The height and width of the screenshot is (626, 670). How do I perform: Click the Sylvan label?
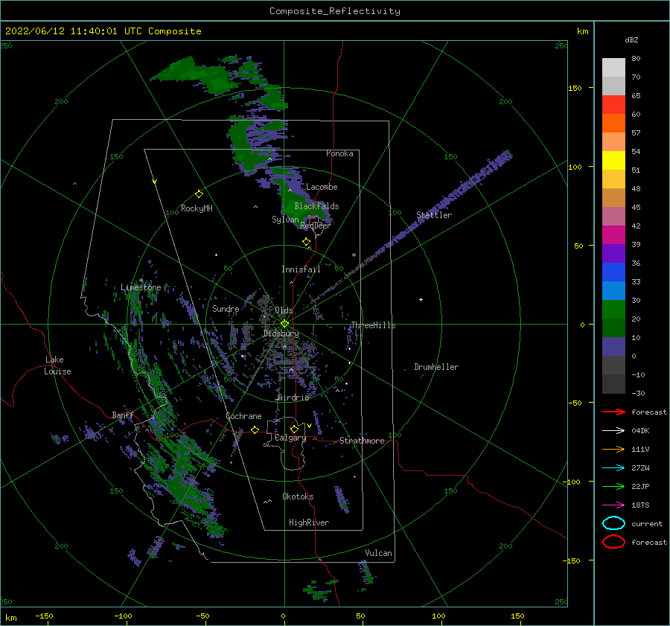click(x=285, y=220)
